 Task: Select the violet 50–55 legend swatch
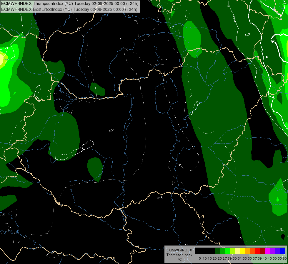(x=277, y=251)
